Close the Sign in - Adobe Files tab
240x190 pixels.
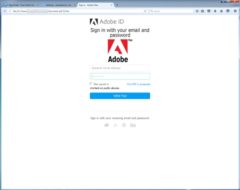(x=111, y=5)
